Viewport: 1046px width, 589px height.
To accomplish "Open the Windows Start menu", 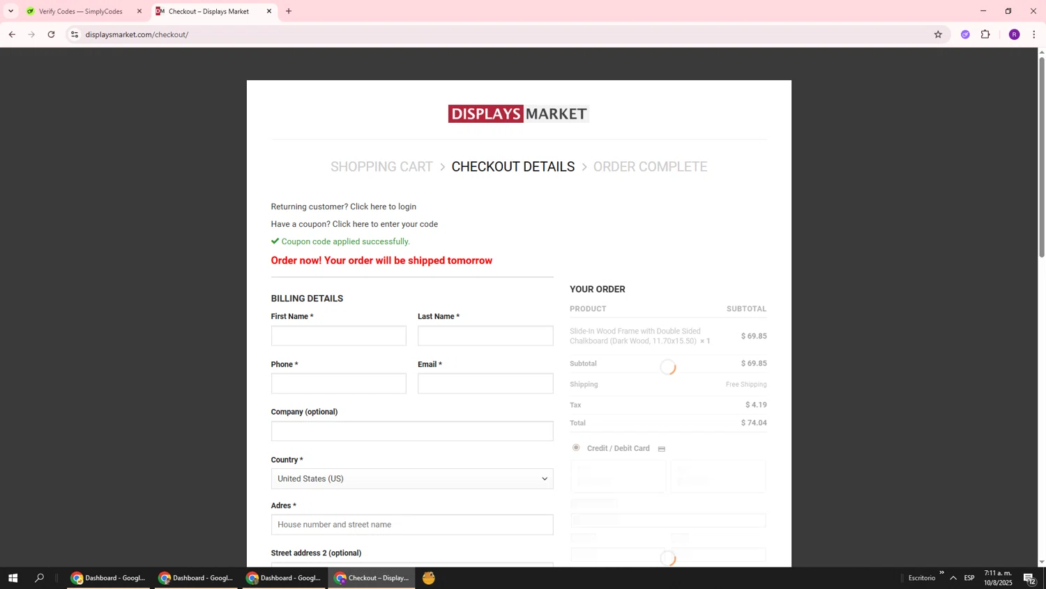I will click(x=13, y=578).
